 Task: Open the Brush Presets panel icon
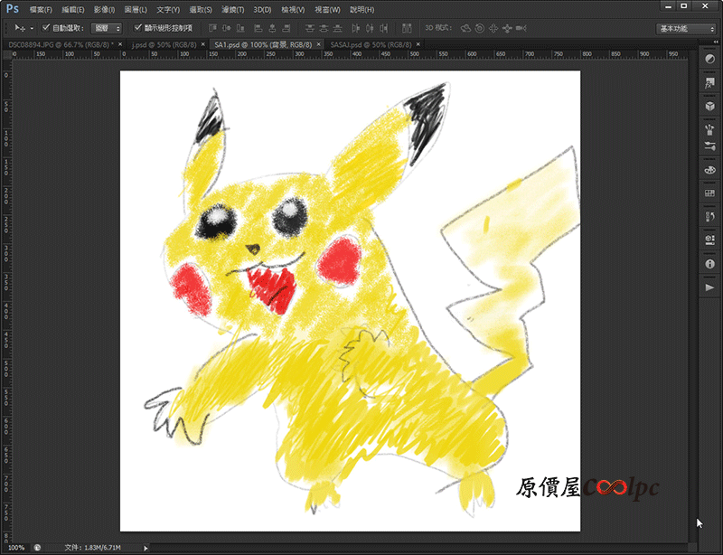710,129
